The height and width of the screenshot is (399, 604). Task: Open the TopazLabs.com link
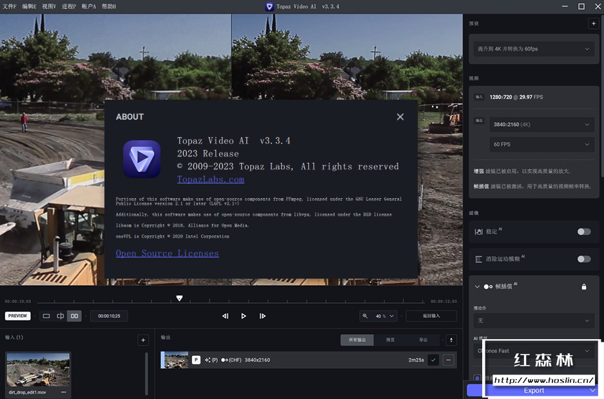point(210,180)
